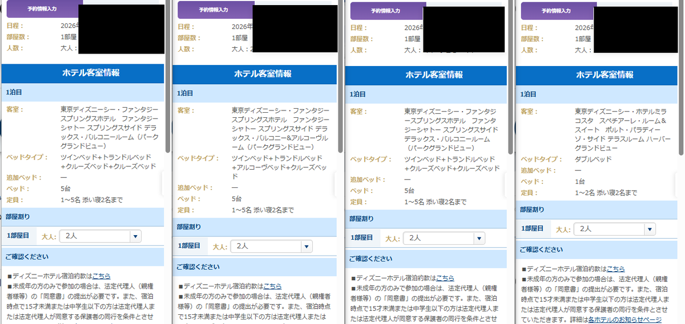
Task: Click the 客室 label in the second panel
Action: (x=186, y=110)
